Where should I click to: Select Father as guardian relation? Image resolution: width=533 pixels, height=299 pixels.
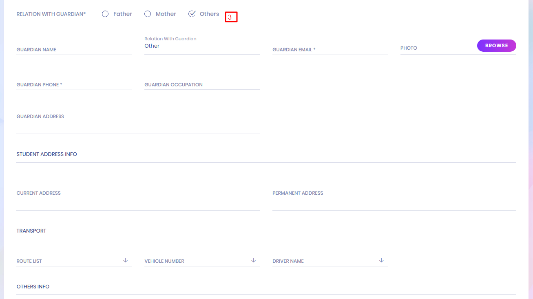click(105, 14)
